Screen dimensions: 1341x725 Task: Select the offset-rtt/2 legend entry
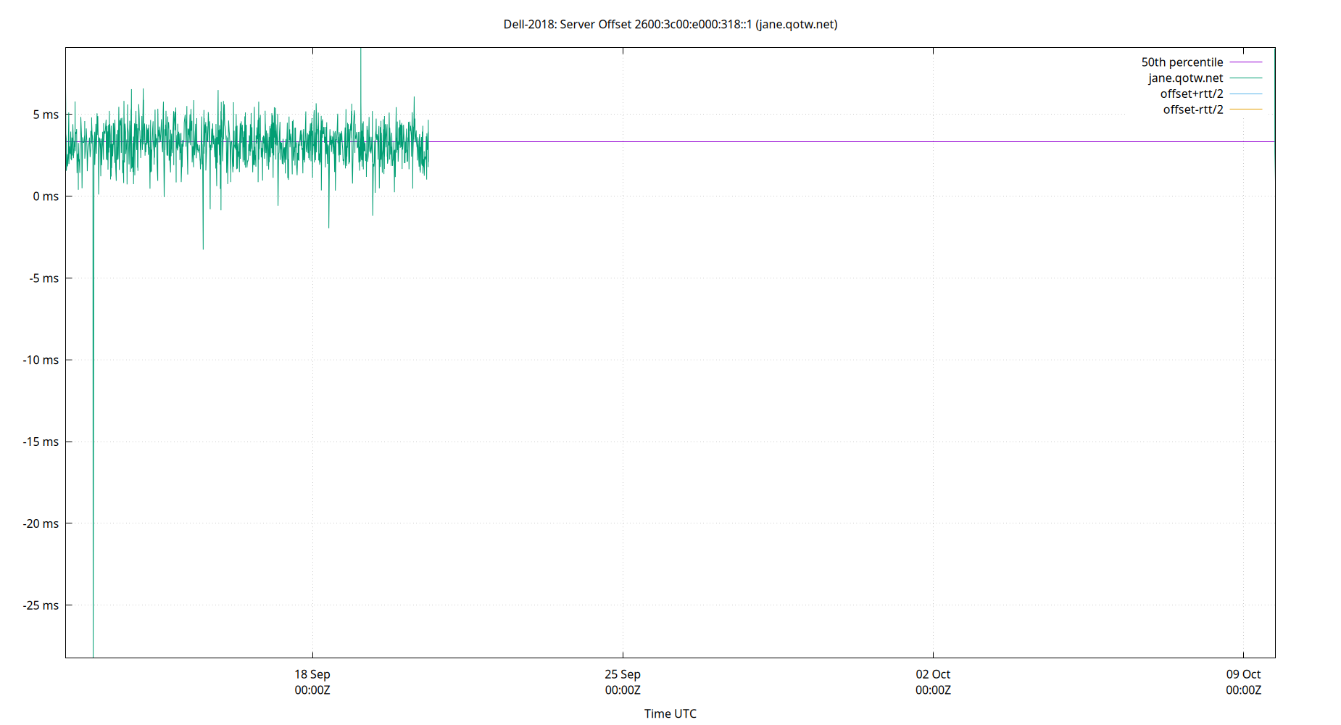[x=1192, y=109]
